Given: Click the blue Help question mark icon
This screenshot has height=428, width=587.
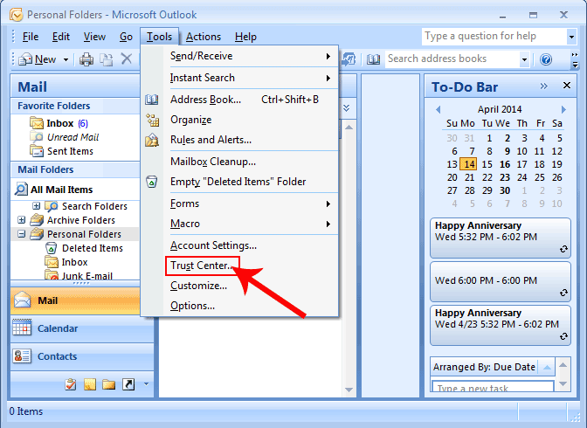Looking at the screenshot, I should coord(546,59).
